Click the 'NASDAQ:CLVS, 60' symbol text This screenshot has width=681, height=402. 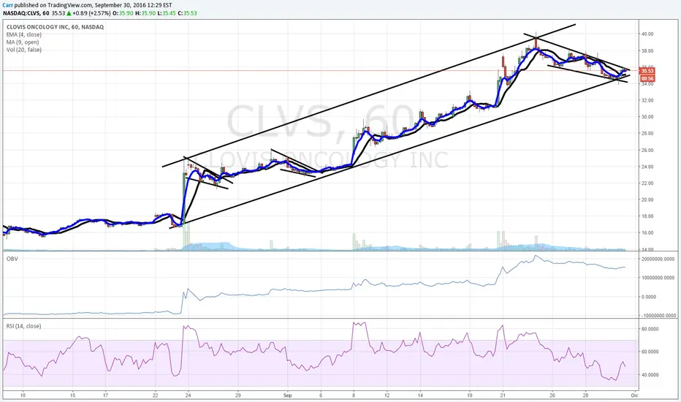[26, 13]
